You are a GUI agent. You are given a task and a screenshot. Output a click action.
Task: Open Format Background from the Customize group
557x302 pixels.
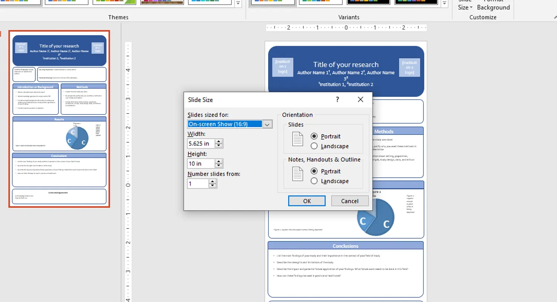pyautogui.click(x=493, y=5)
